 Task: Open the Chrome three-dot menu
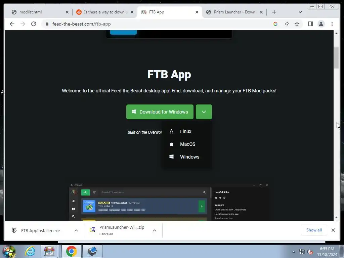pos(332,24)
